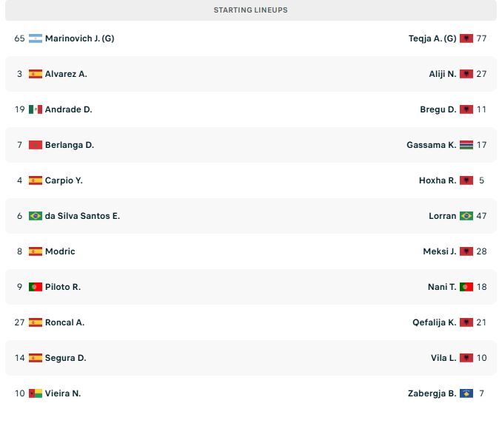Click Argentina flag beside Marinovich J.
Image resolution: width=499 pixels, height=423 pixels.
(36, 38)
